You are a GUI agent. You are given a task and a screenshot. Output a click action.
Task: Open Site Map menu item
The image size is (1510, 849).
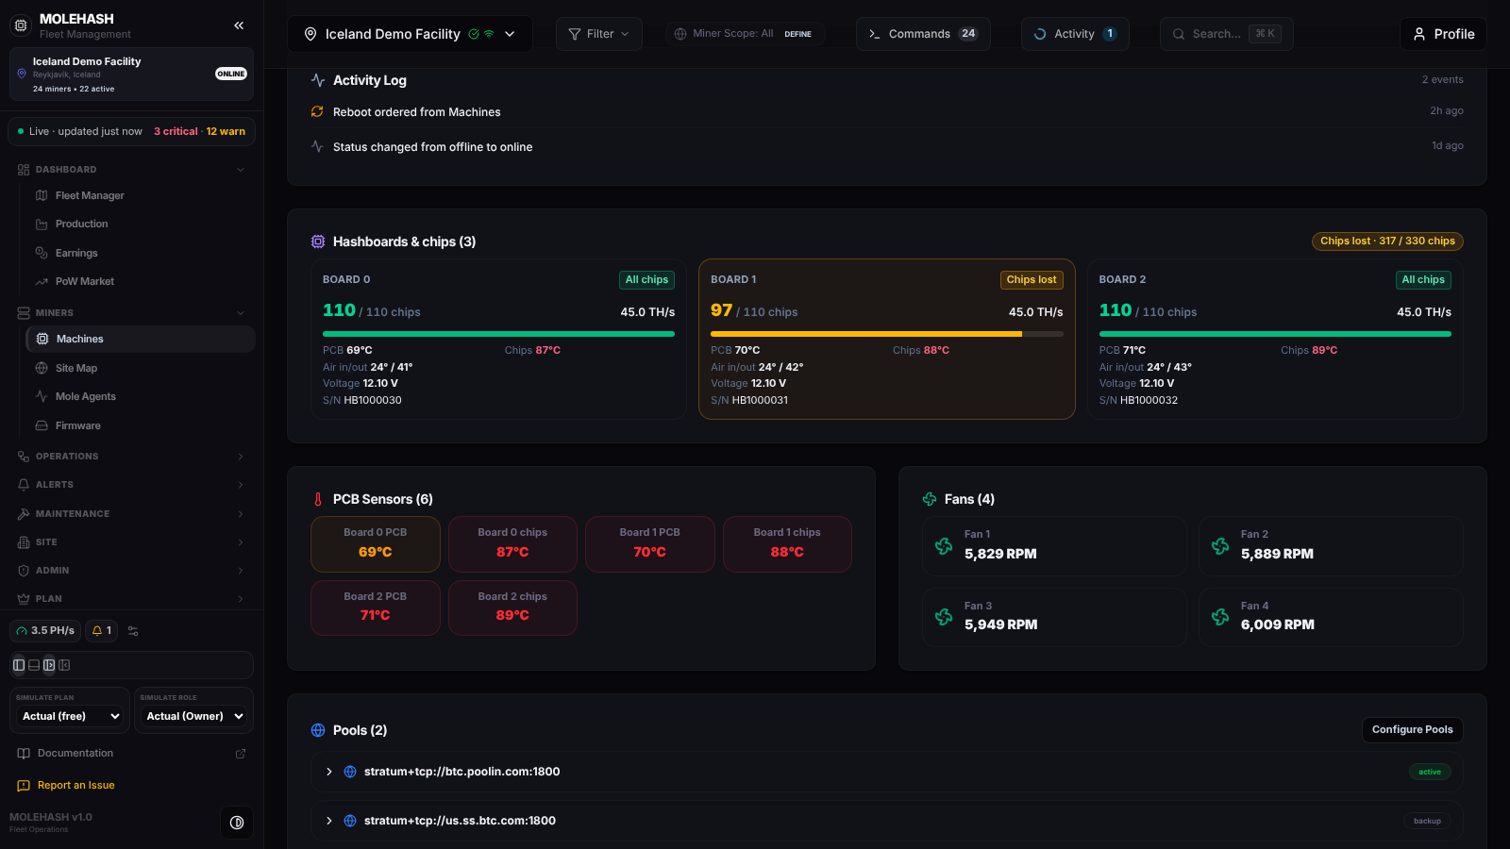[140, 369]
